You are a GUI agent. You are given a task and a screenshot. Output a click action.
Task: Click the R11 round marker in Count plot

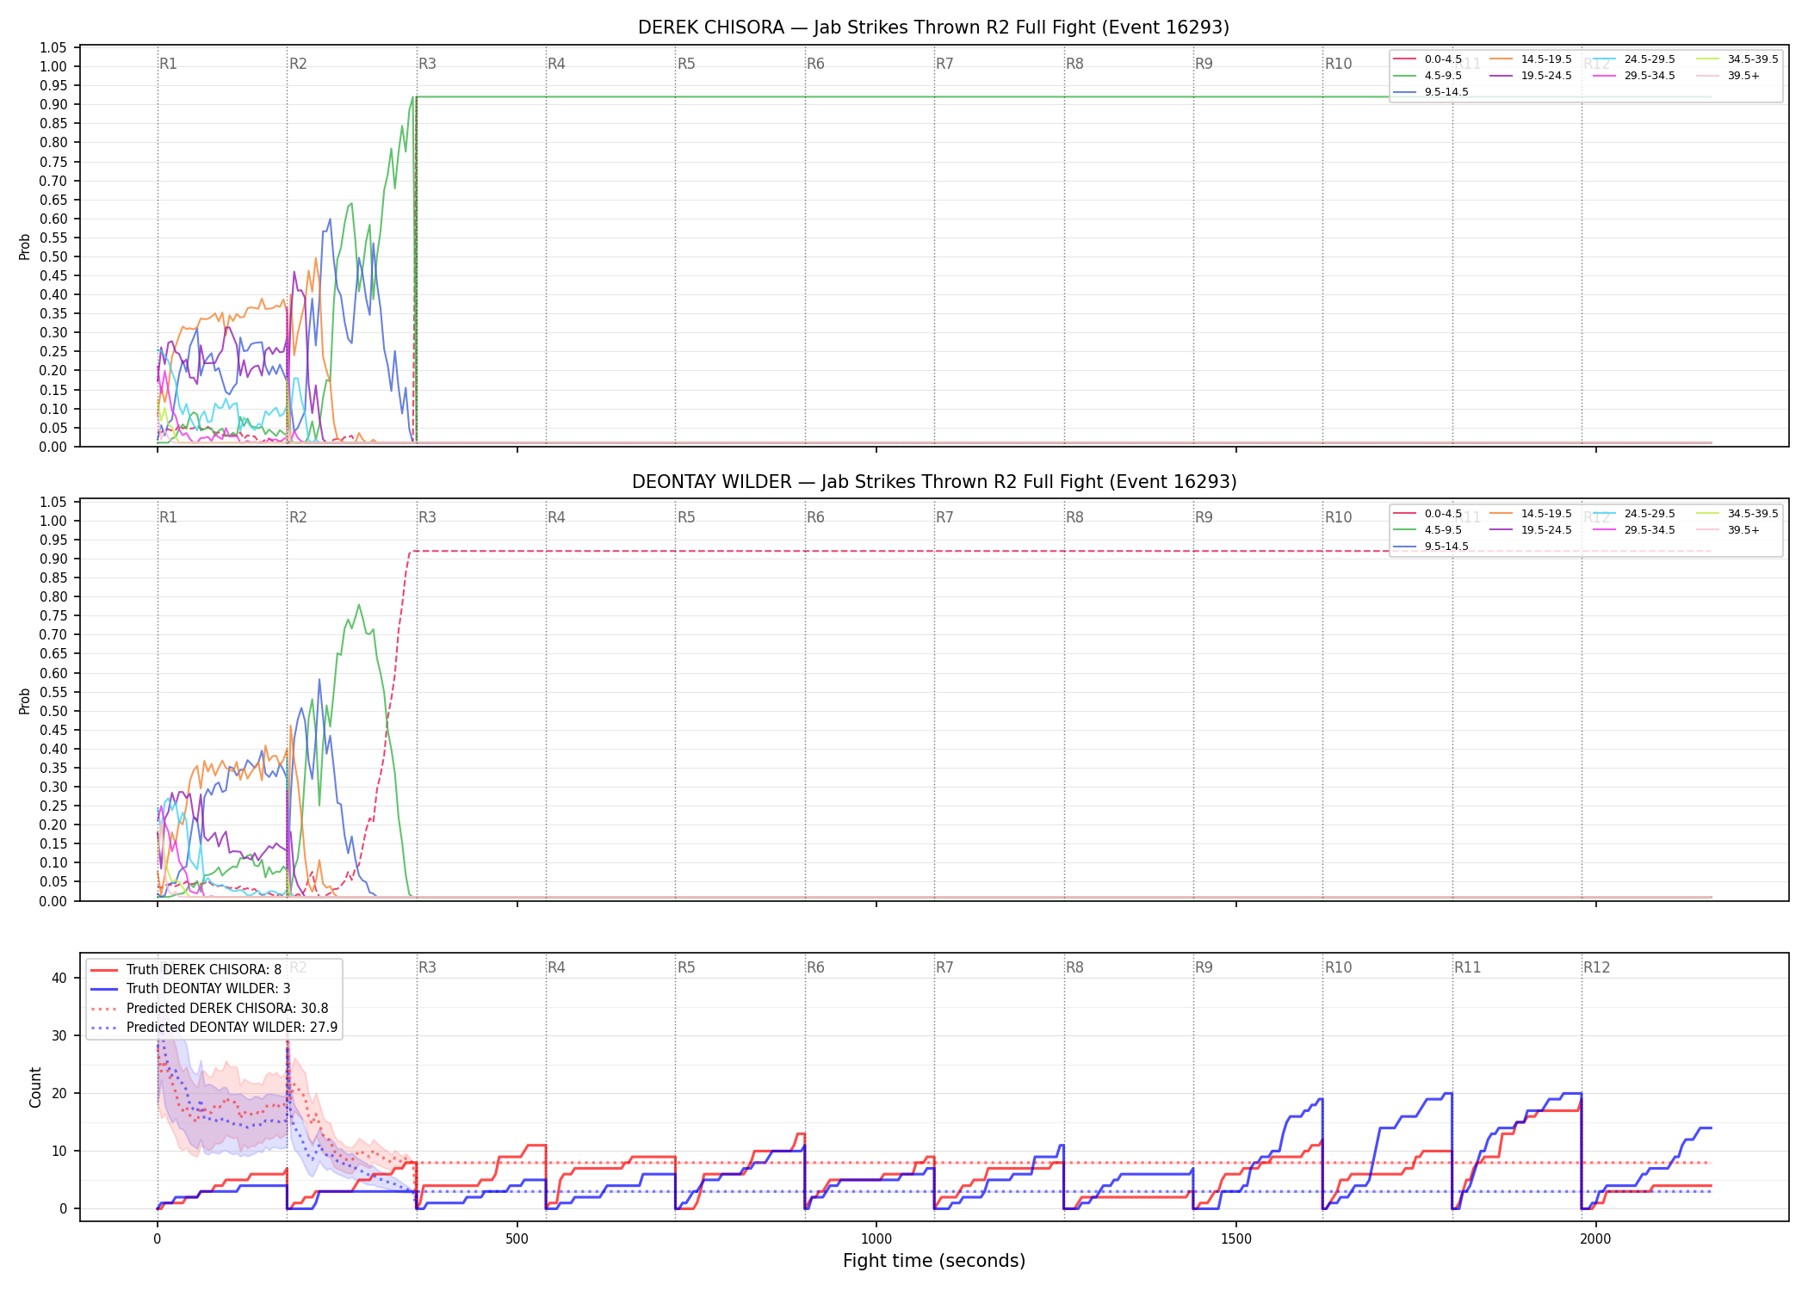pos(1468,967)
